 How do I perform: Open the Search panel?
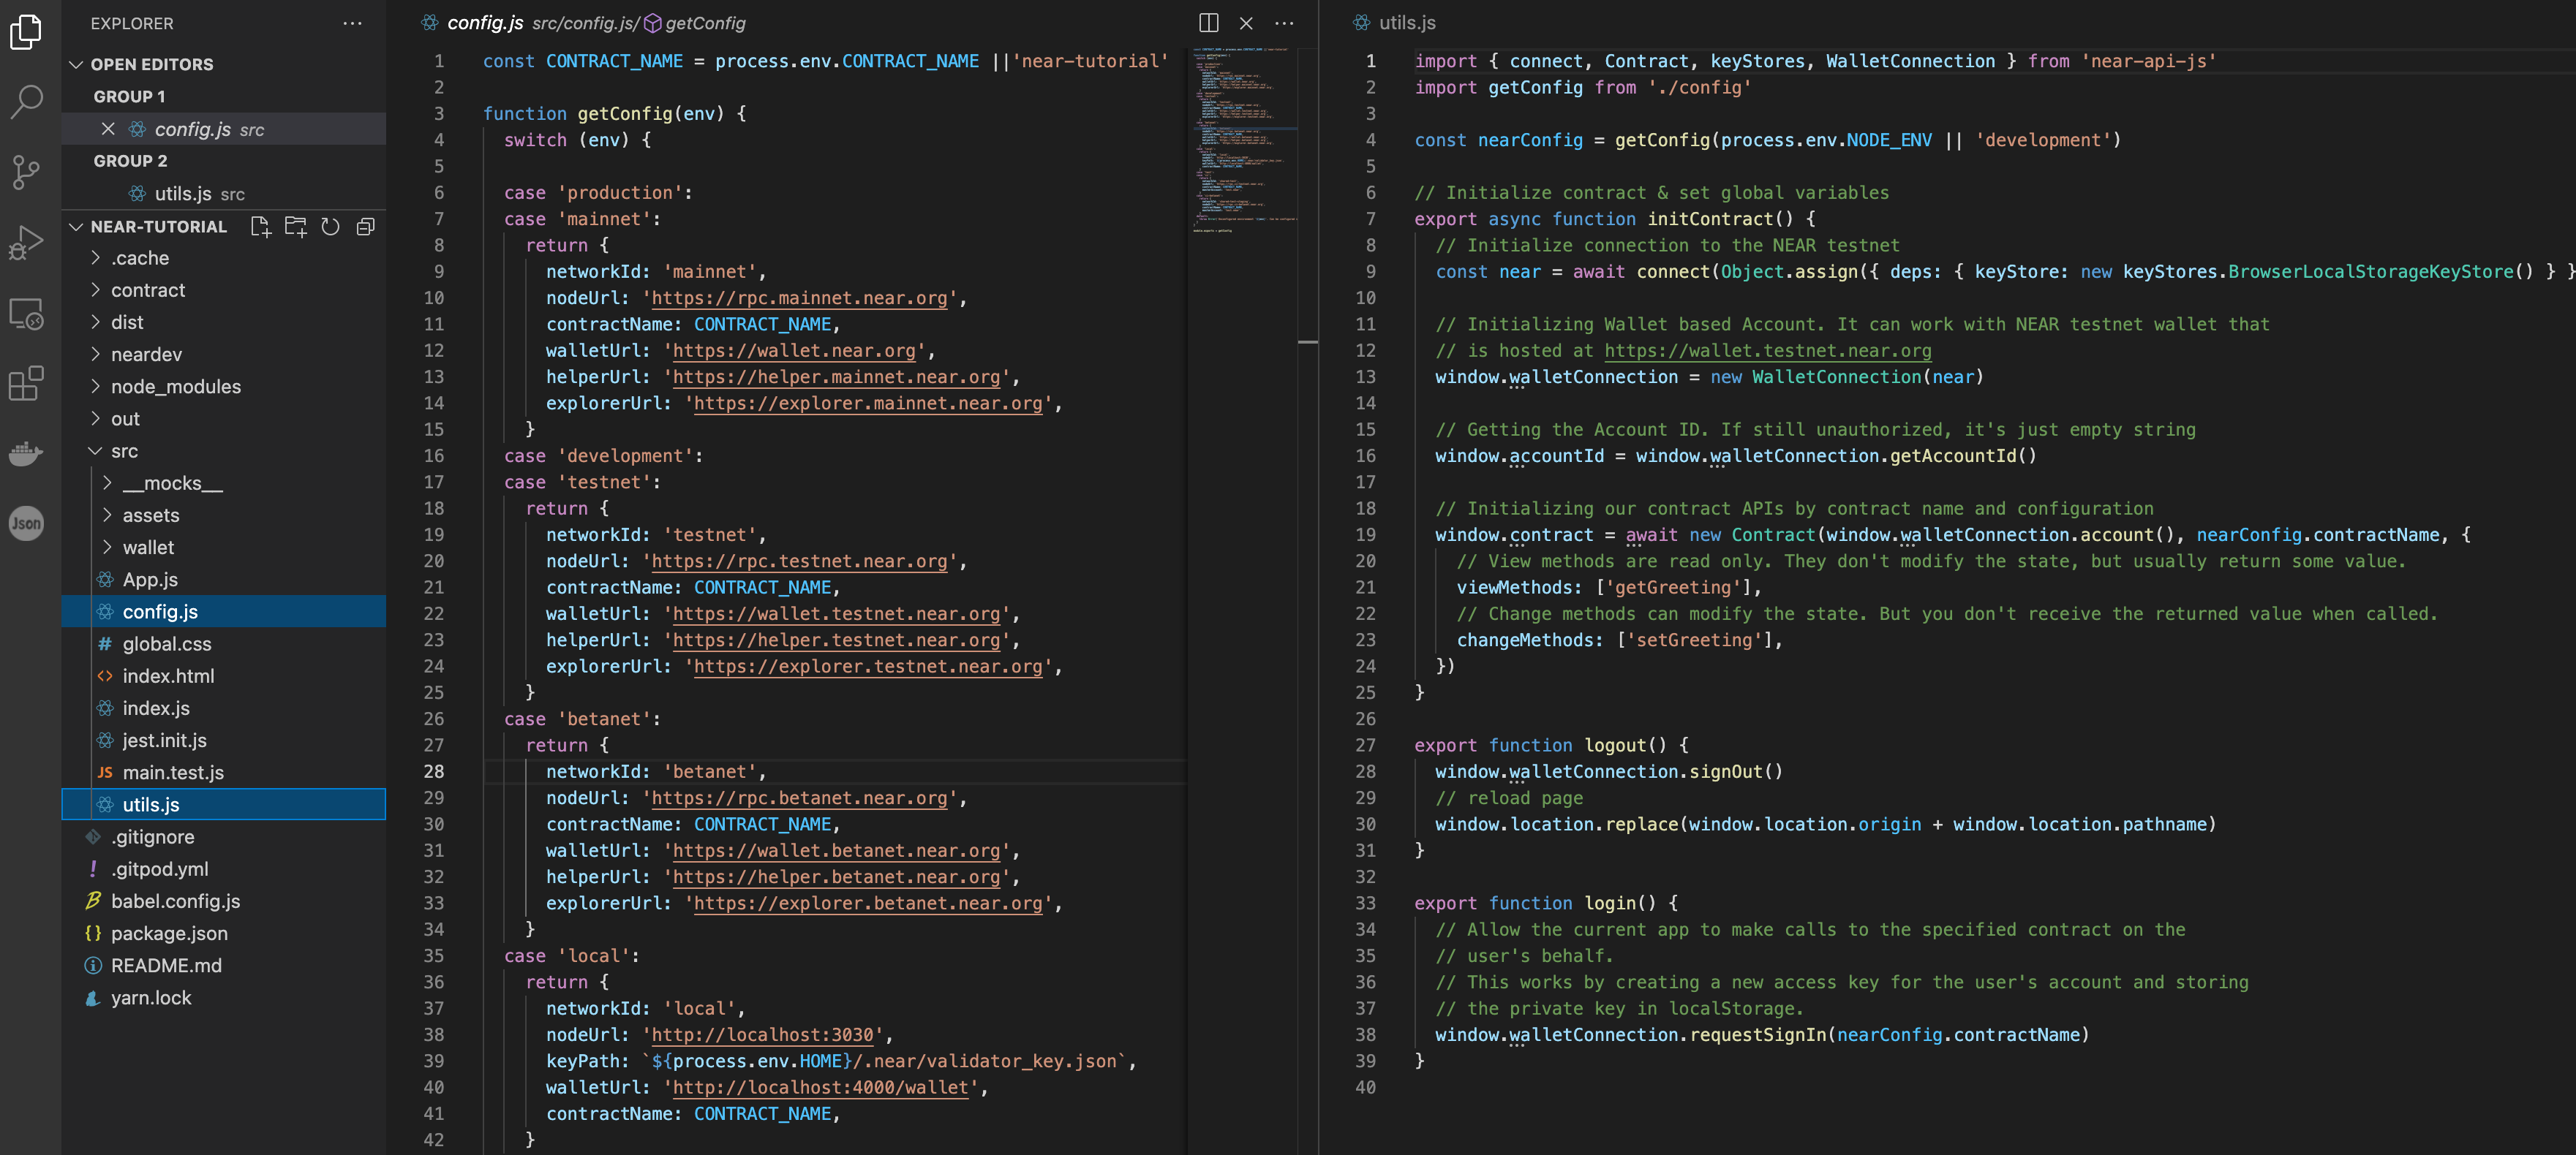(x=27, y=101)
